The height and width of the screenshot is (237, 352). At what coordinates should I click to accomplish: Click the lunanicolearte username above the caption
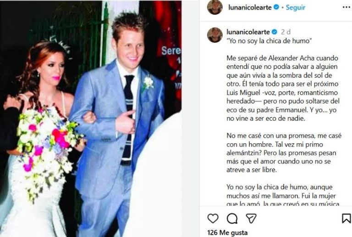tap(248, 32)
